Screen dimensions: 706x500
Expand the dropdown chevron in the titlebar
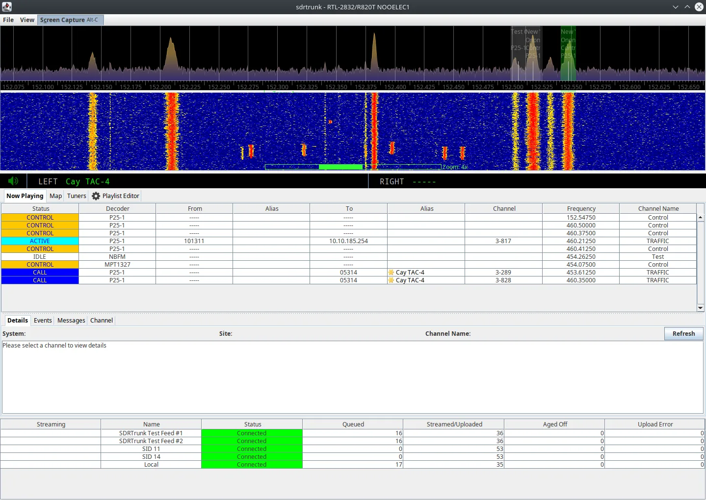[x=676, y=7]
